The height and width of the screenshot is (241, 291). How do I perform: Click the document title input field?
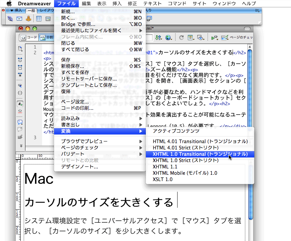coord(150,37)
